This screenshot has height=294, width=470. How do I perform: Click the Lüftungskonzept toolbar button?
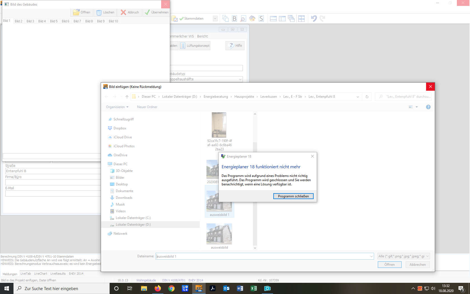click(195, 46)
